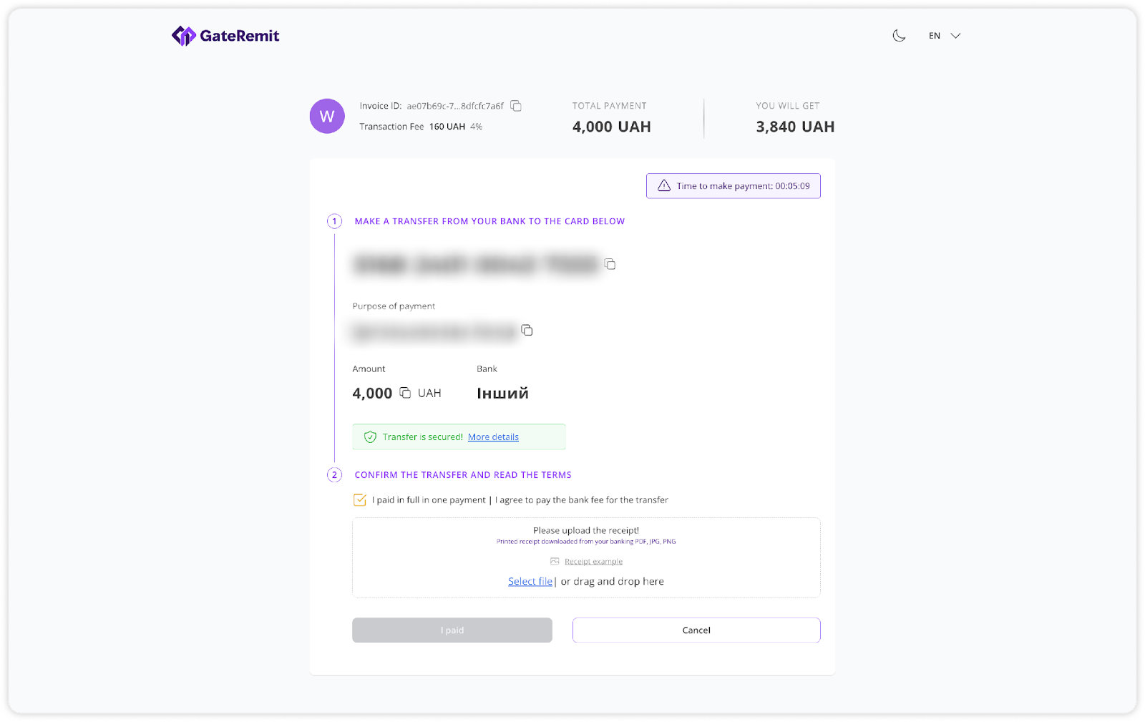This screenshot has height=722, width=1145.
Task: Click the language chevron arrow
Action: point(955,36)
